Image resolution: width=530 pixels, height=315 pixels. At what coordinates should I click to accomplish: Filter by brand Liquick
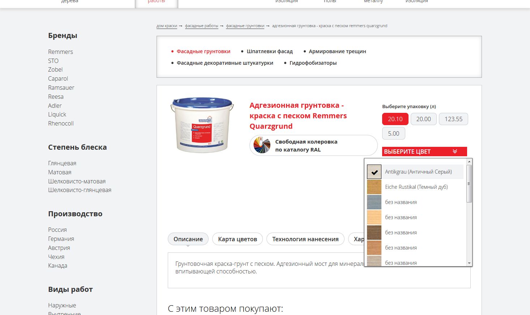(57, 114)
